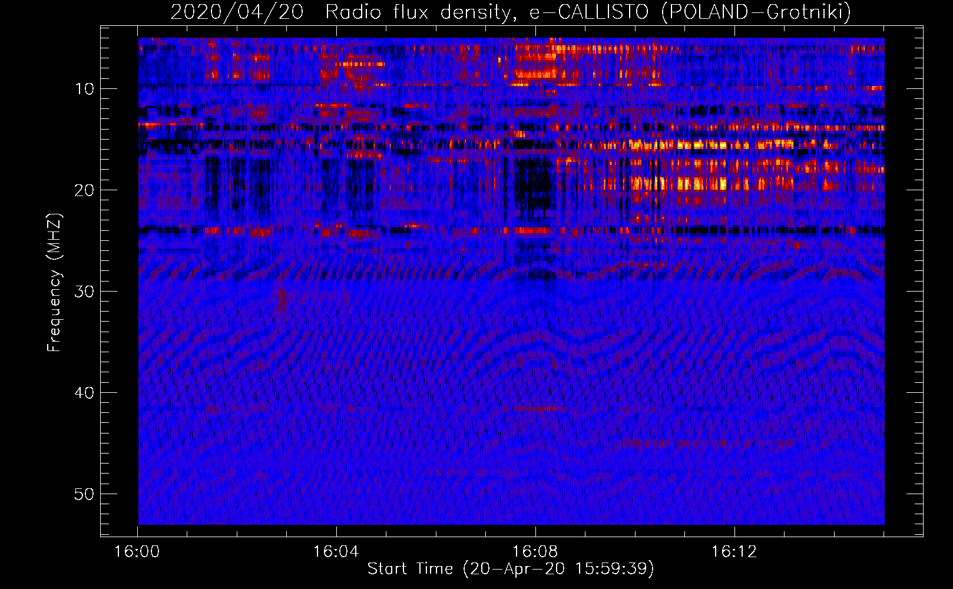Click the "50" frequency tick label
Viewport: 953px width, 589px height.
pos(85,494)
